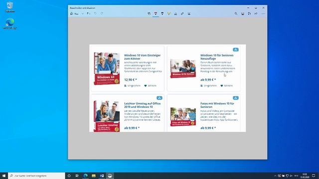This screenshot has width=319, height=179.
Task: Click 'Vergleichen' under Windows 10 Vom Einsteiger
Action: [132, 86]
